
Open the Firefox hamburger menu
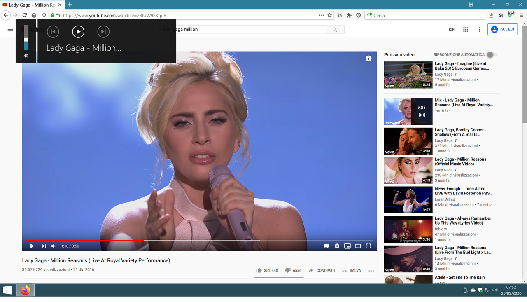click(521, 15)
